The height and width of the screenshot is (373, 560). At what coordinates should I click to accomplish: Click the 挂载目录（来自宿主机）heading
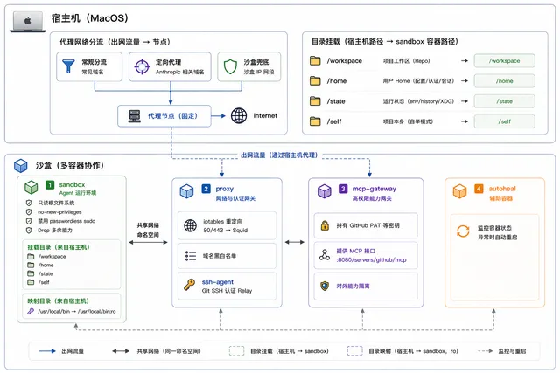tap(59, 247)
